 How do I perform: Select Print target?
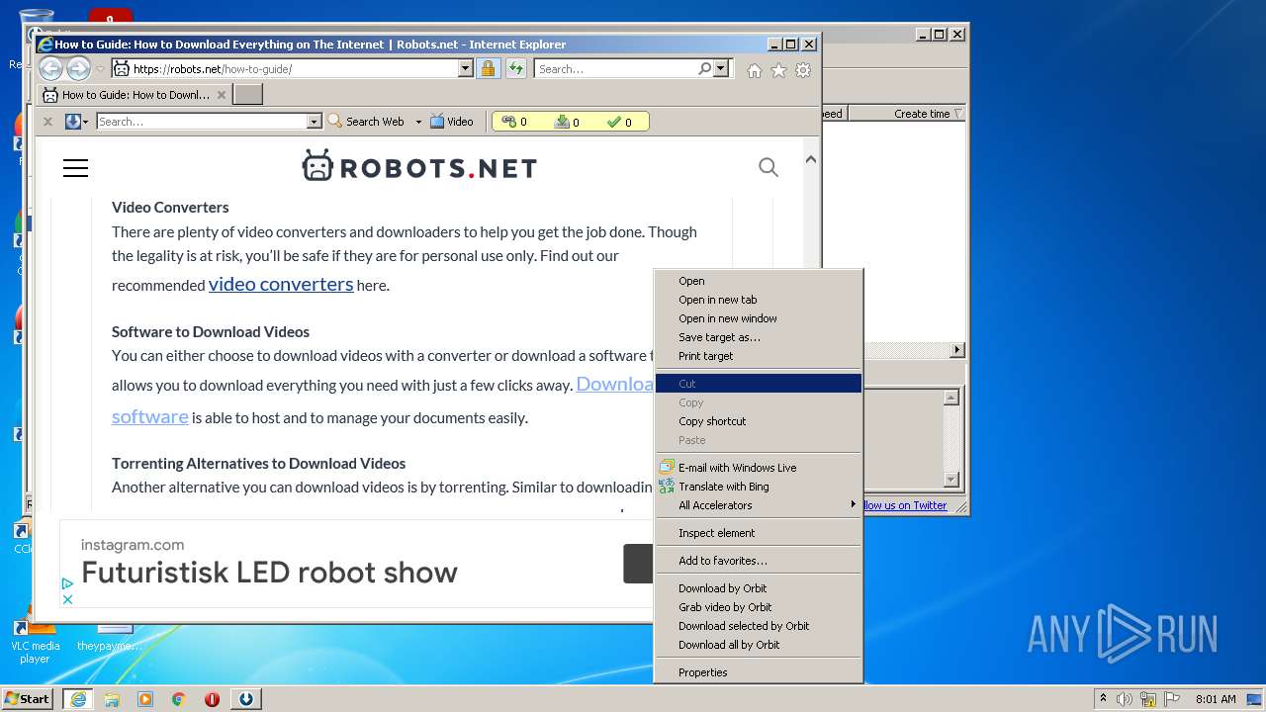[x=759, y=356]
